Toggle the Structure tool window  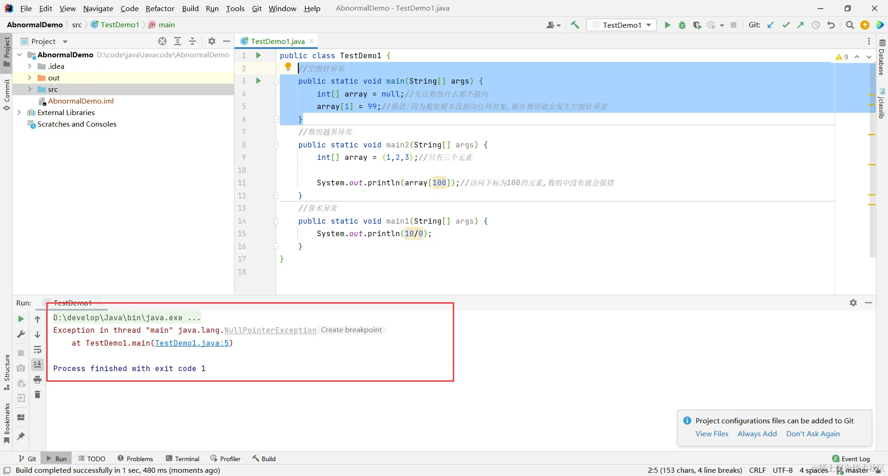7,372
